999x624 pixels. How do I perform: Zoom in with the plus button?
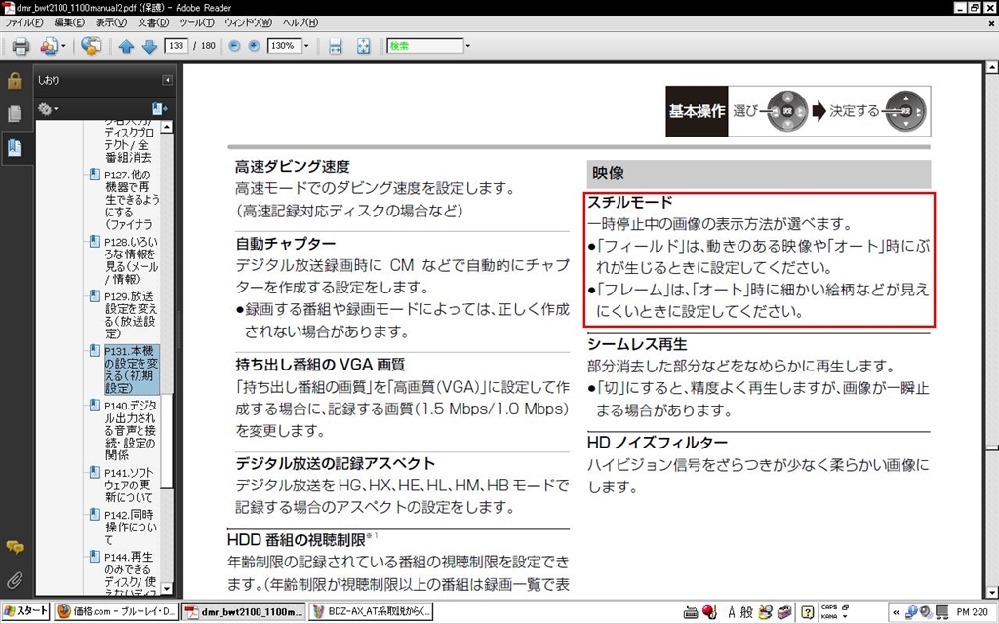[x=254, y=46]
